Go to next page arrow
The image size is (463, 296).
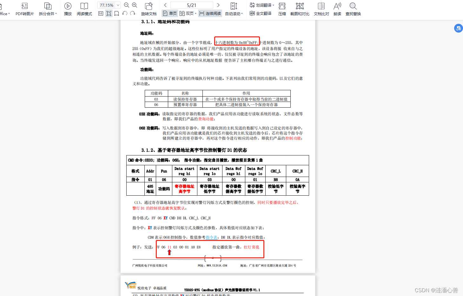[x=218, y=5]
